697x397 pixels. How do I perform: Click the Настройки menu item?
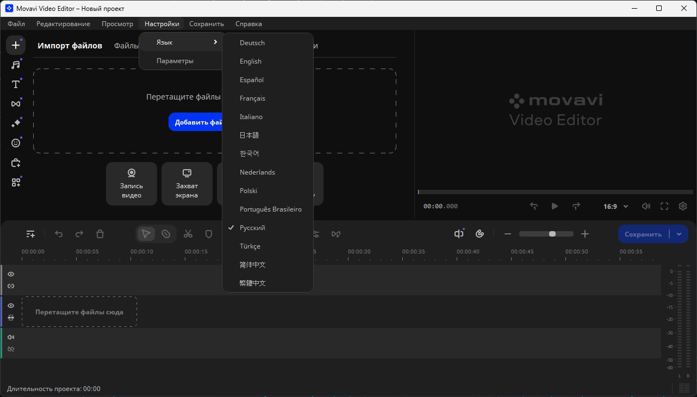(x=162, y=24)
